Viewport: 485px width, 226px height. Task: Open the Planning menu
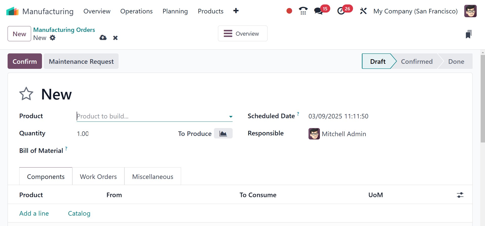tap(175, 11)
